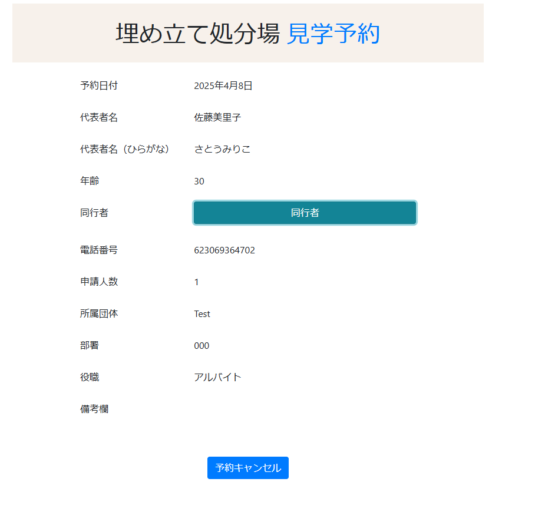The width and height of the screenshot is (545, 515).
Task: Select the organization value Test
Action: (x=202, y=314)
